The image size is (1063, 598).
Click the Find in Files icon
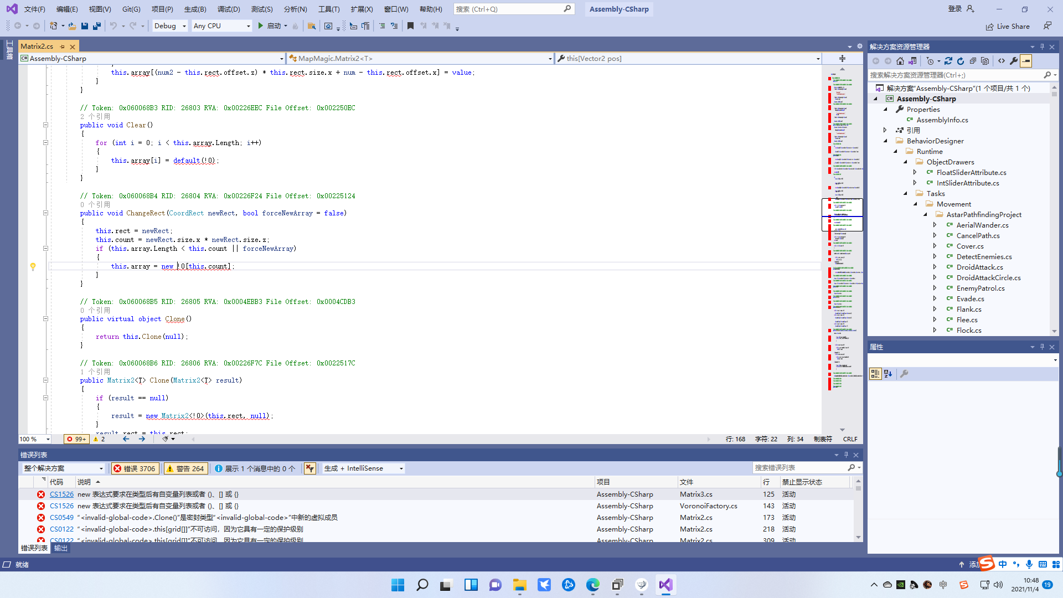[312, 26]
